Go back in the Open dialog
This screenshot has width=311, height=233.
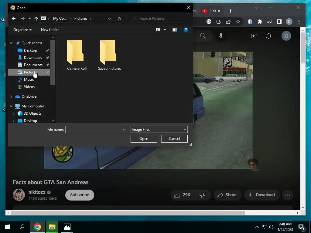click(13, 19)
